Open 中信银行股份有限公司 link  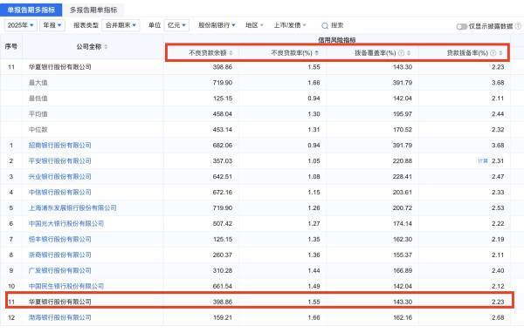click(59, 192)
